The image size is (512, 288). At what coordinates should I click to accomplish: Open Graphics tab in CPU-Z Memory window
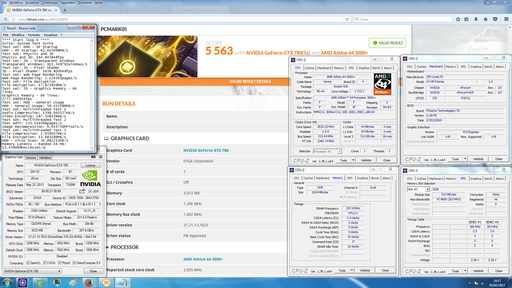point(362,178)
